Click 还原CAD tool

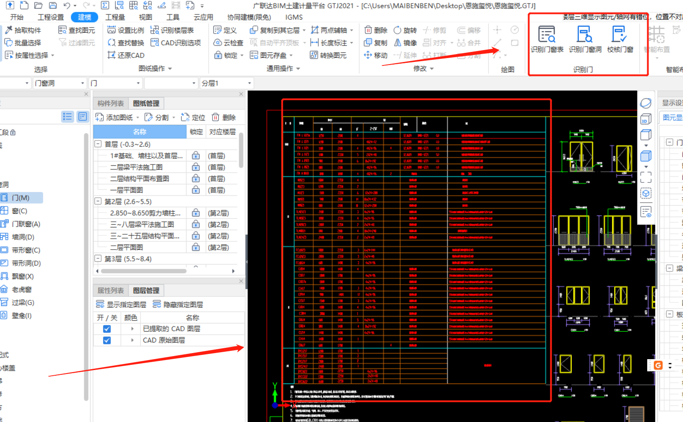[126, 55]
